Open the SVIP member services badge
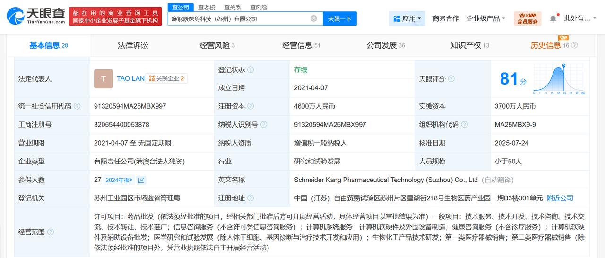The height and width of the screenshot is (258, 605). pyautogui.click(x=527, y=18)
